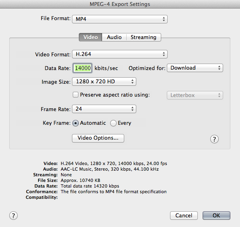The image size is (240, 227).
Task: Click the bottom-left dialog help icon
Action: (14, 215)
